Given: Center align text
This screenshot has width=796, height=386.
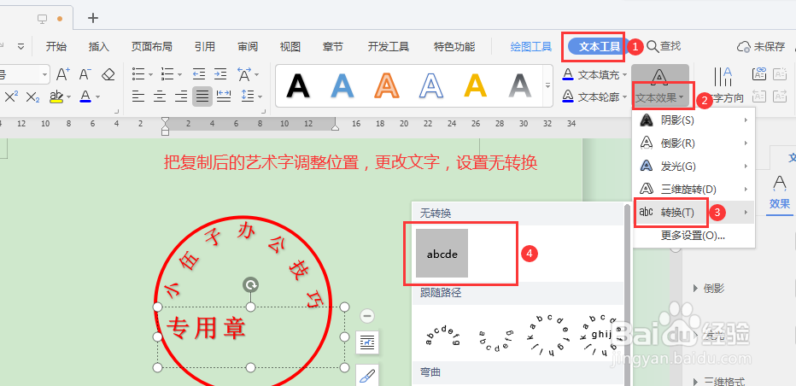Looking at the screenshot, I should (x=160, y=96).
